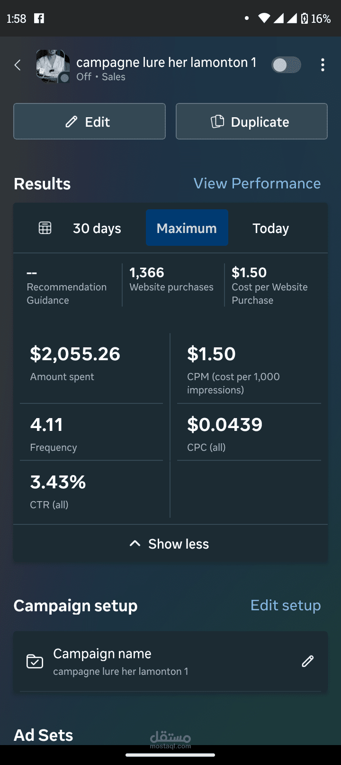Select the Today tab
The image size is (341, 765).
click(270, 228)
